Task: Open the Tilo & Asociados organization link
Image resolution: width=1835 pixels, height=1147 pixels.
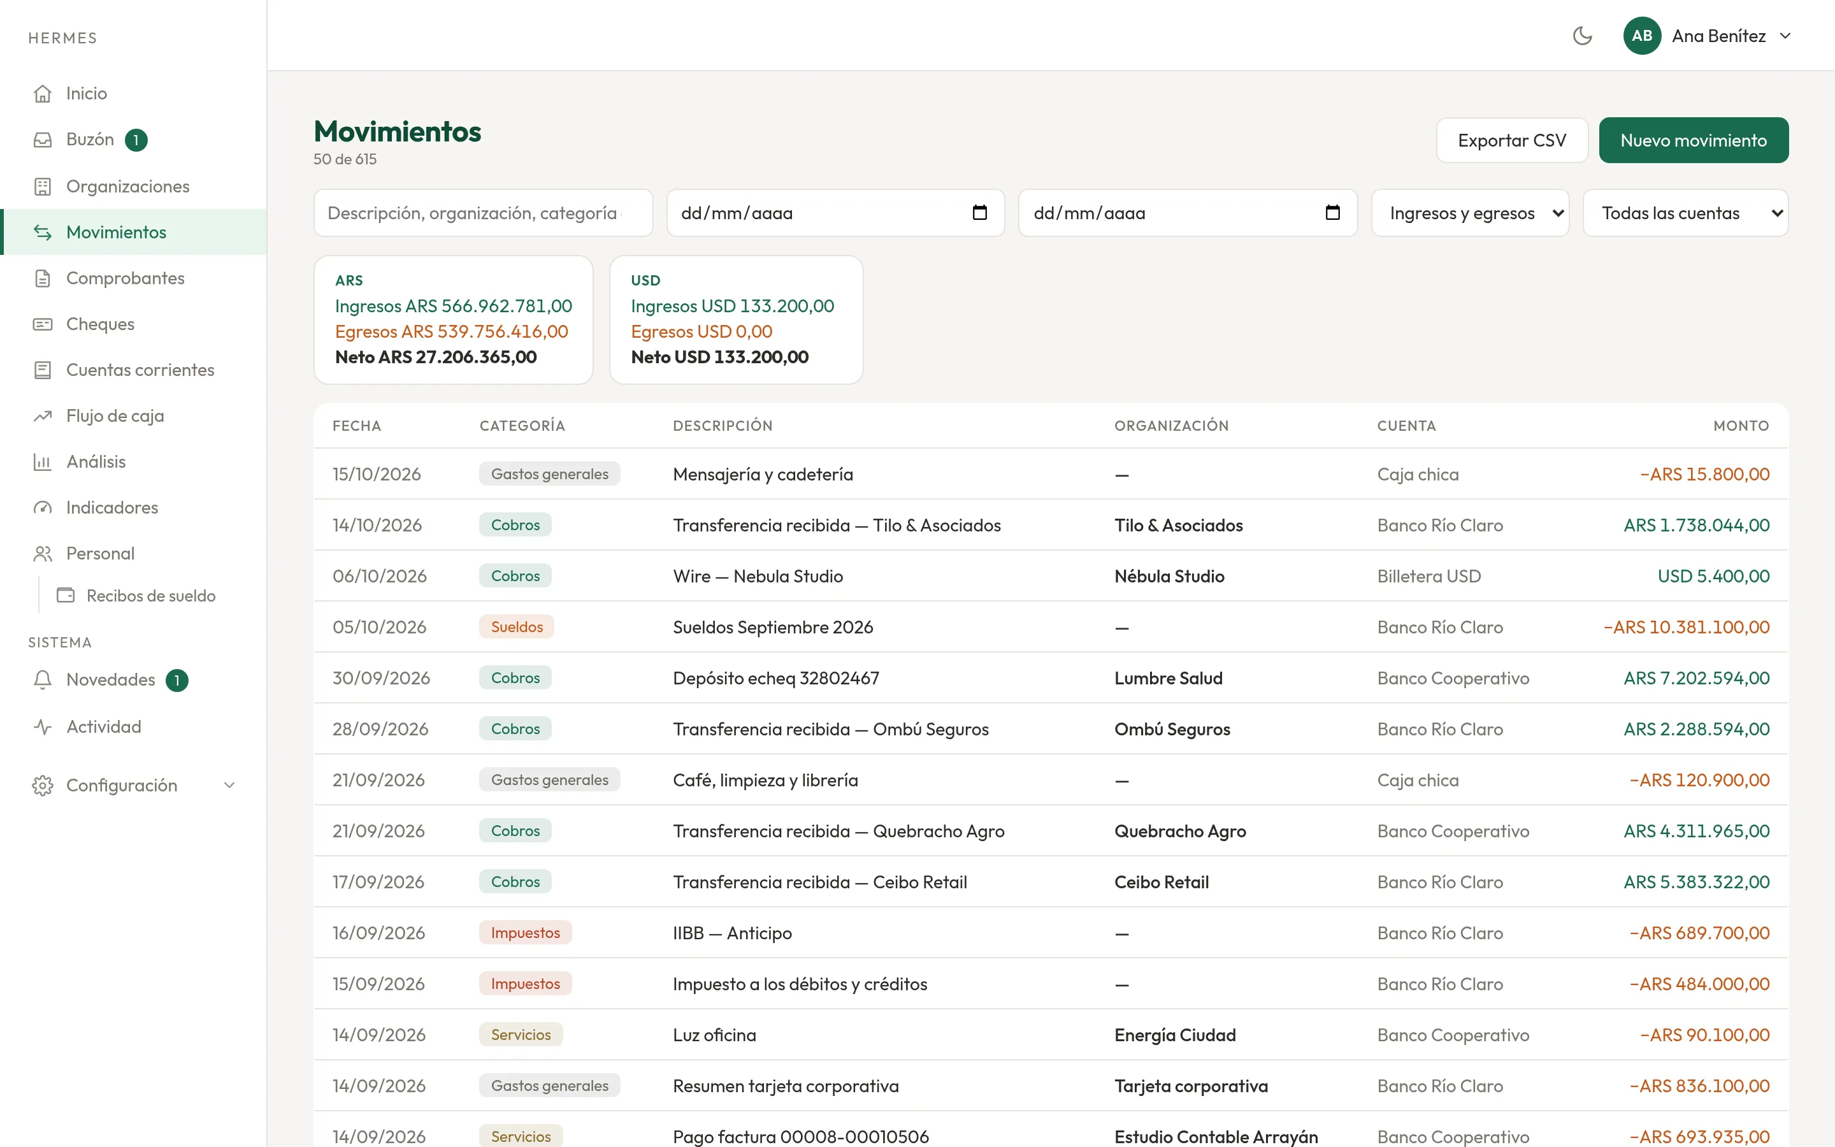Action: [1178, 525]
